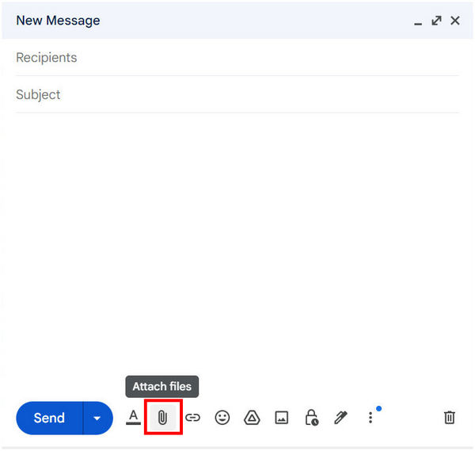Viewport: 475px width, 451px height.
Task: Open the emoji picker smiley icon
Action: tap(222, 418)
